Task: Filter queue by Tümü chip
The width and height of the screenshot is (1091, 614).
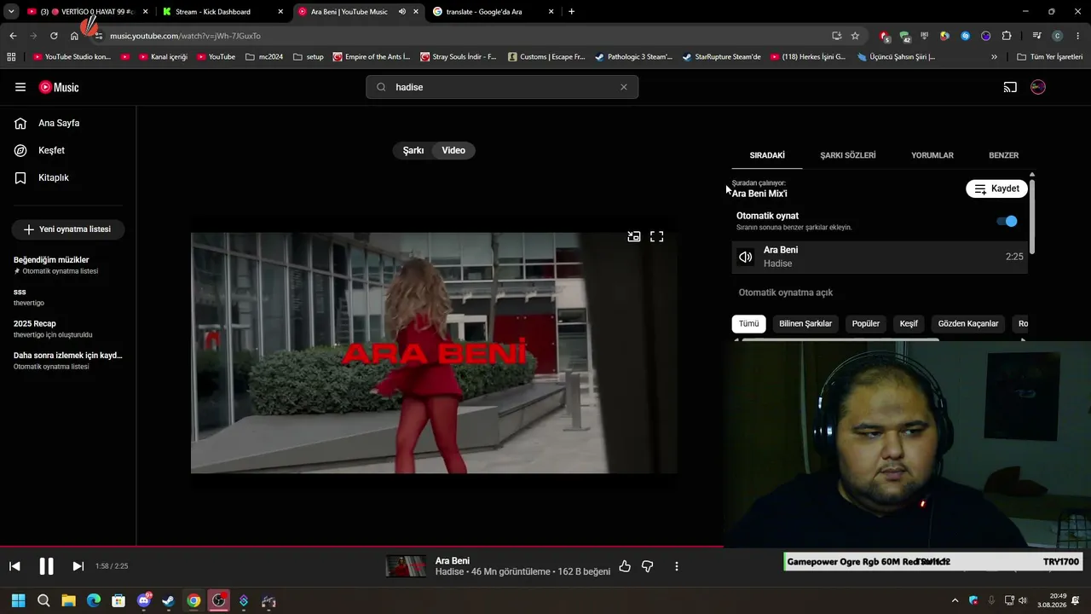Action: 748,324
